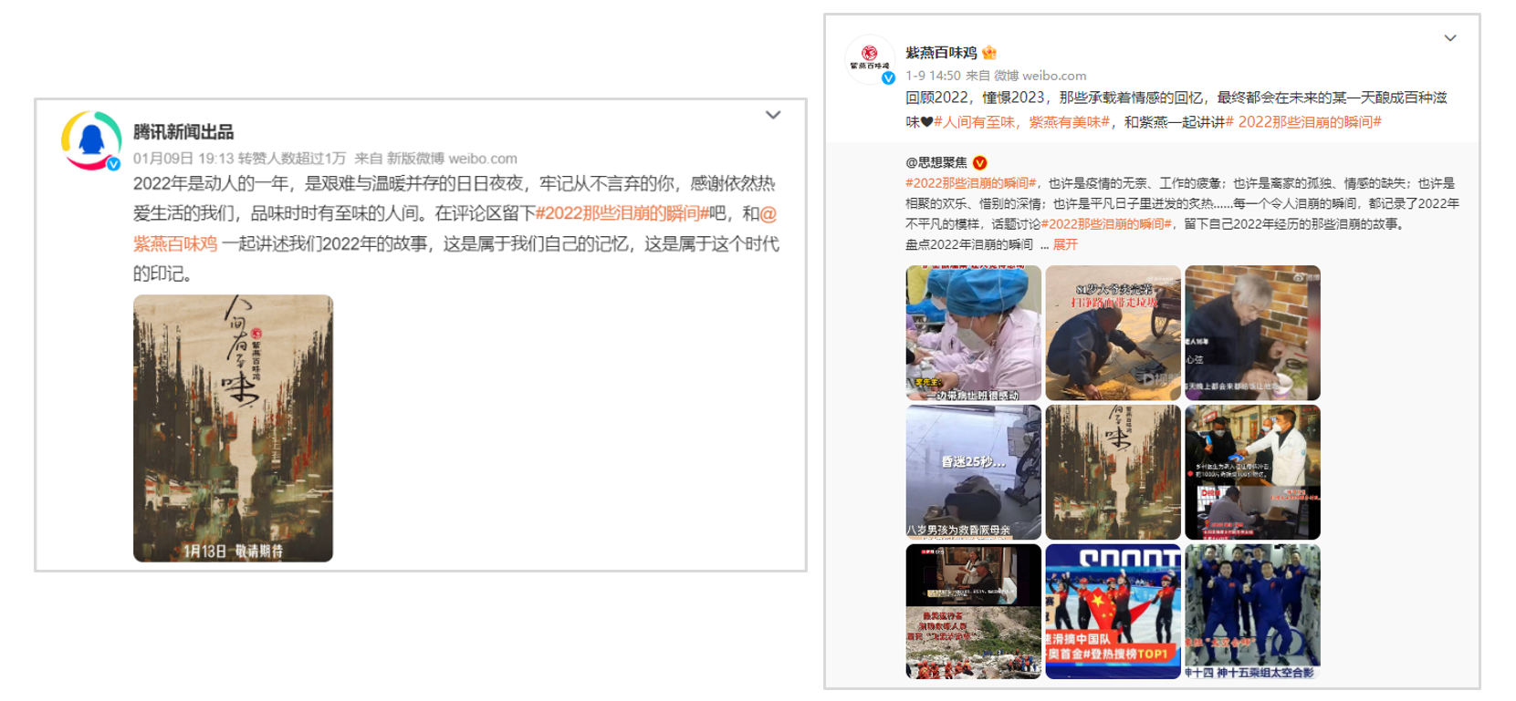This screenshot has height=701, width=1516.
Task: Open the elderly man eating thumbnail
Action: (x=1252, y=333)
